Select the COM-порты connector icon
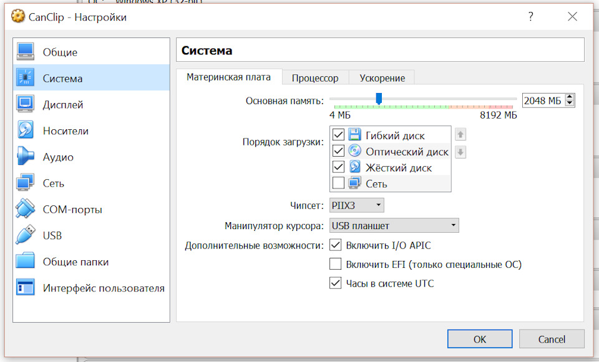 [25, 209]
